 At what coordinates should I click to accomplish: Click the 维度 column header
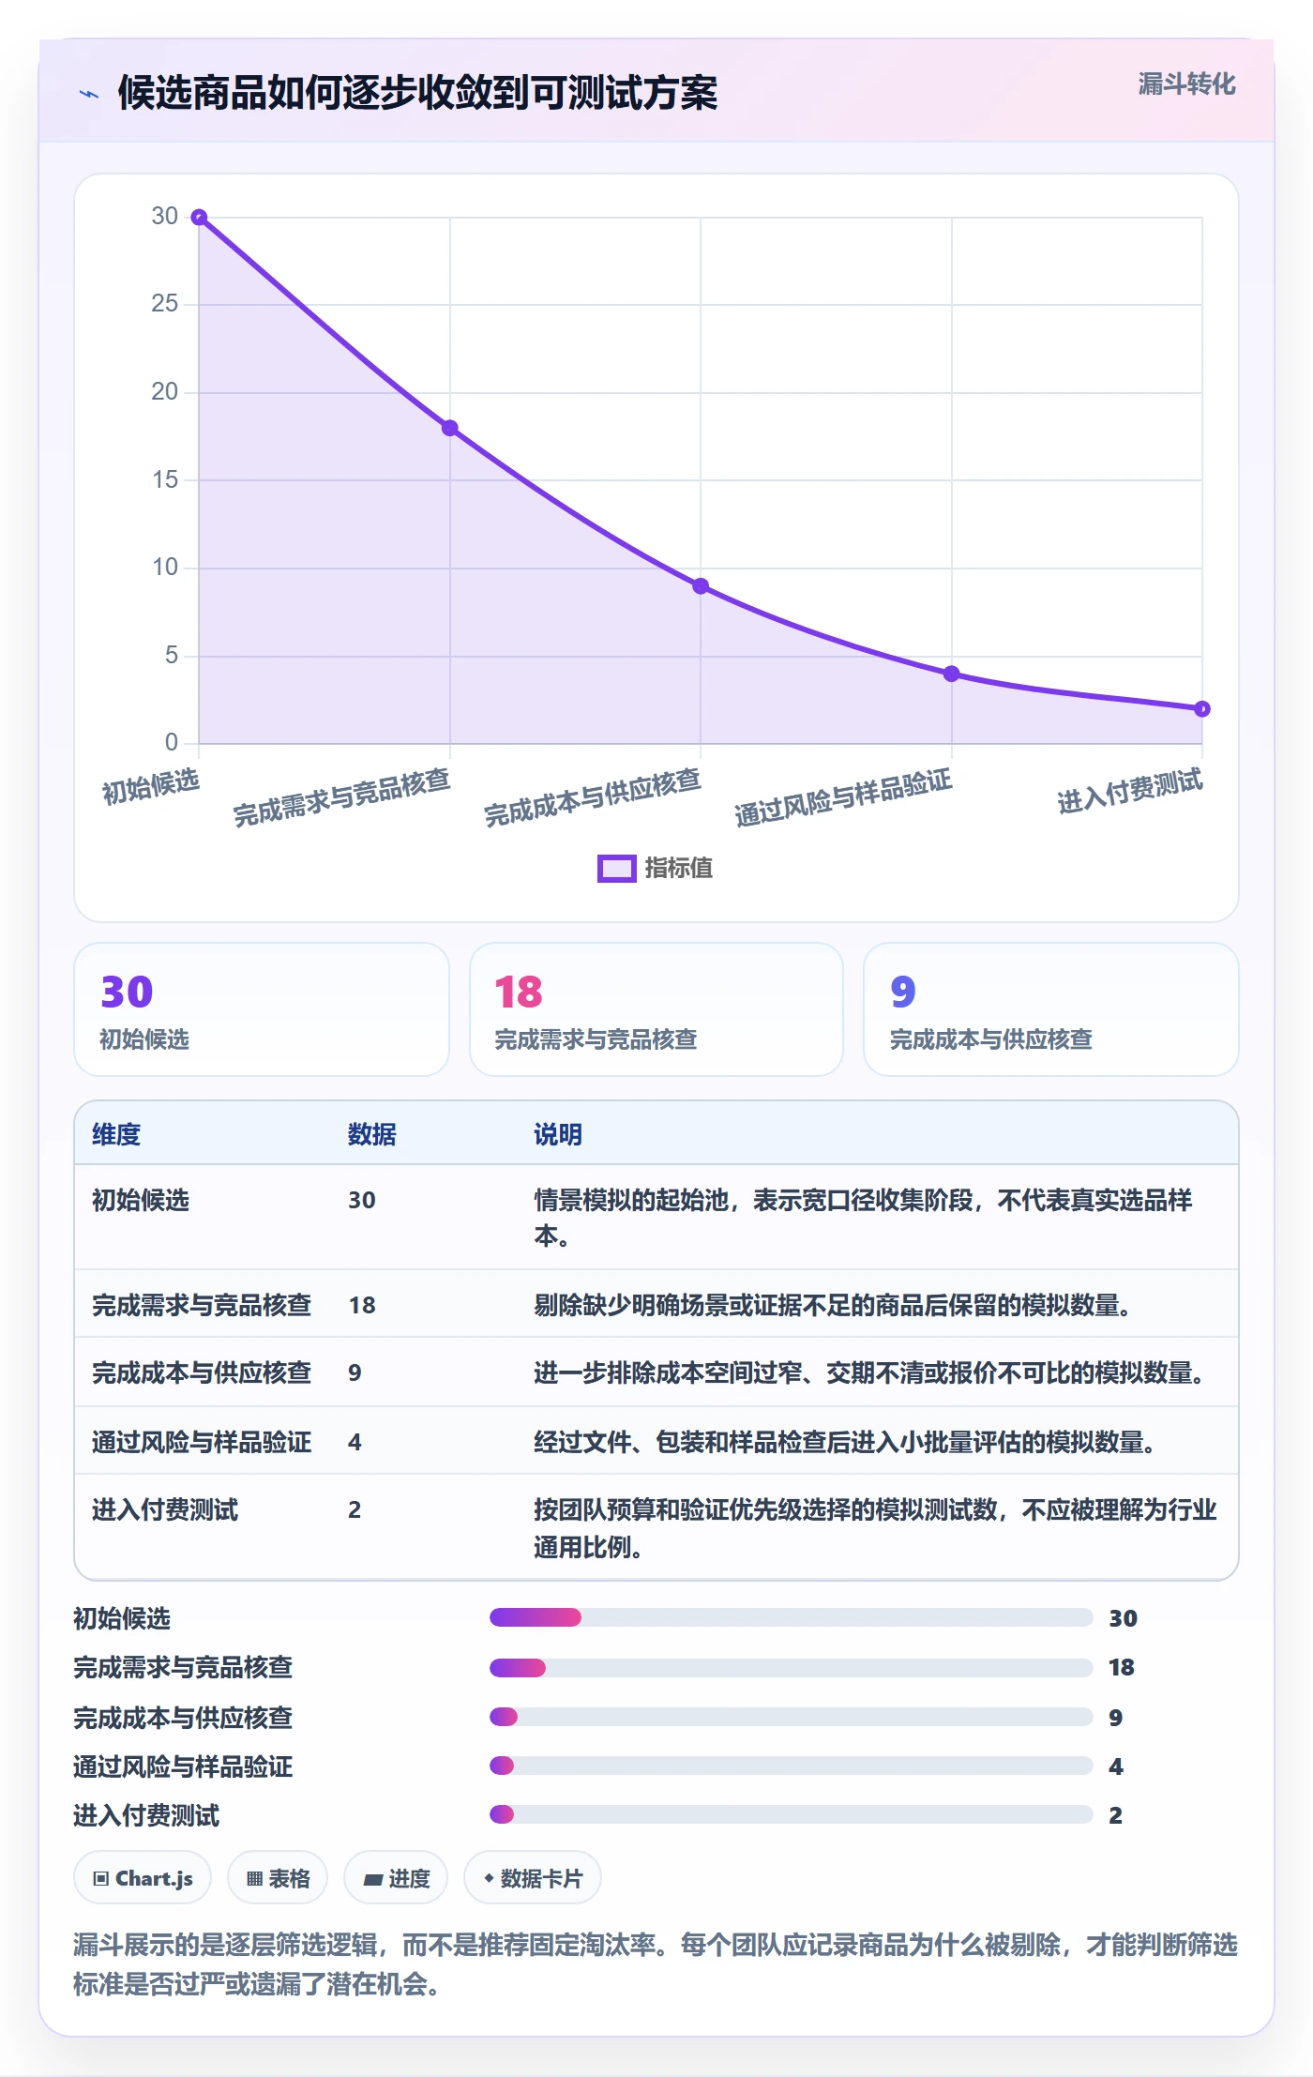click(x=116, y=1134)
